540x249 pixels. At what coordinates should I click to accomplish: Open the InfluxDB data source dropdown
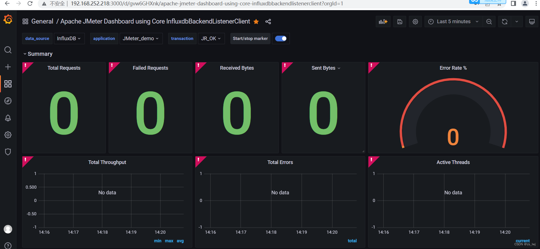coord(69,39)
